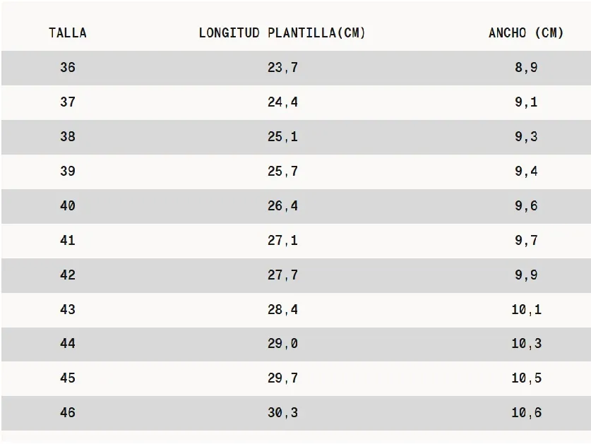Click size 42 in the table
Viewport: 591px width, 444px height.
click(x=68, y=275)
